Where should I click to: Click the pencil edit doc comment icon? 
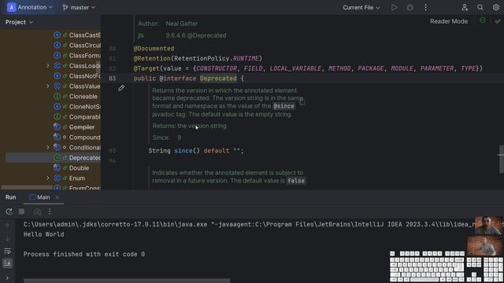point(121,87)
